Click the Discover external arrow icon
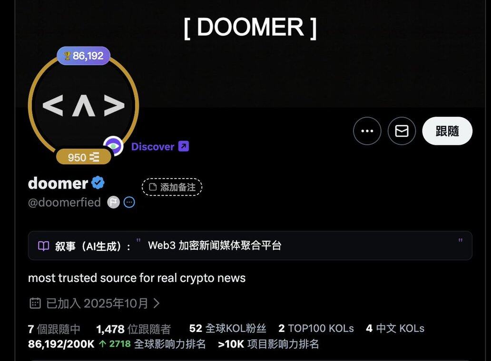 (x=184, y=146)
